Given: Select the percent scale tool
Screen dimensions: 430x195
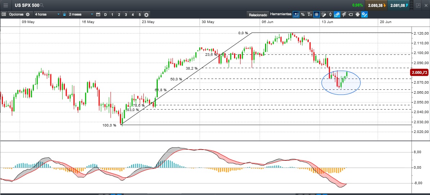Looking at the screenshot, I should click(x=303, y=14).
